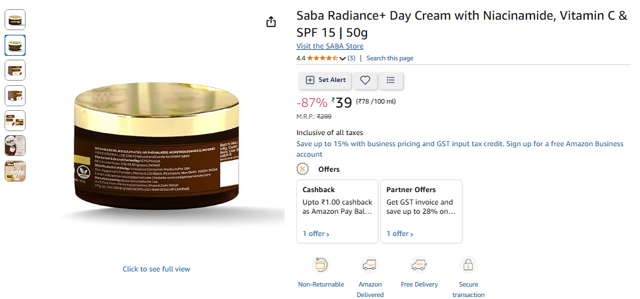Select the first product thumbnail
Screen dimensions: 640x299
coord(15,20)
